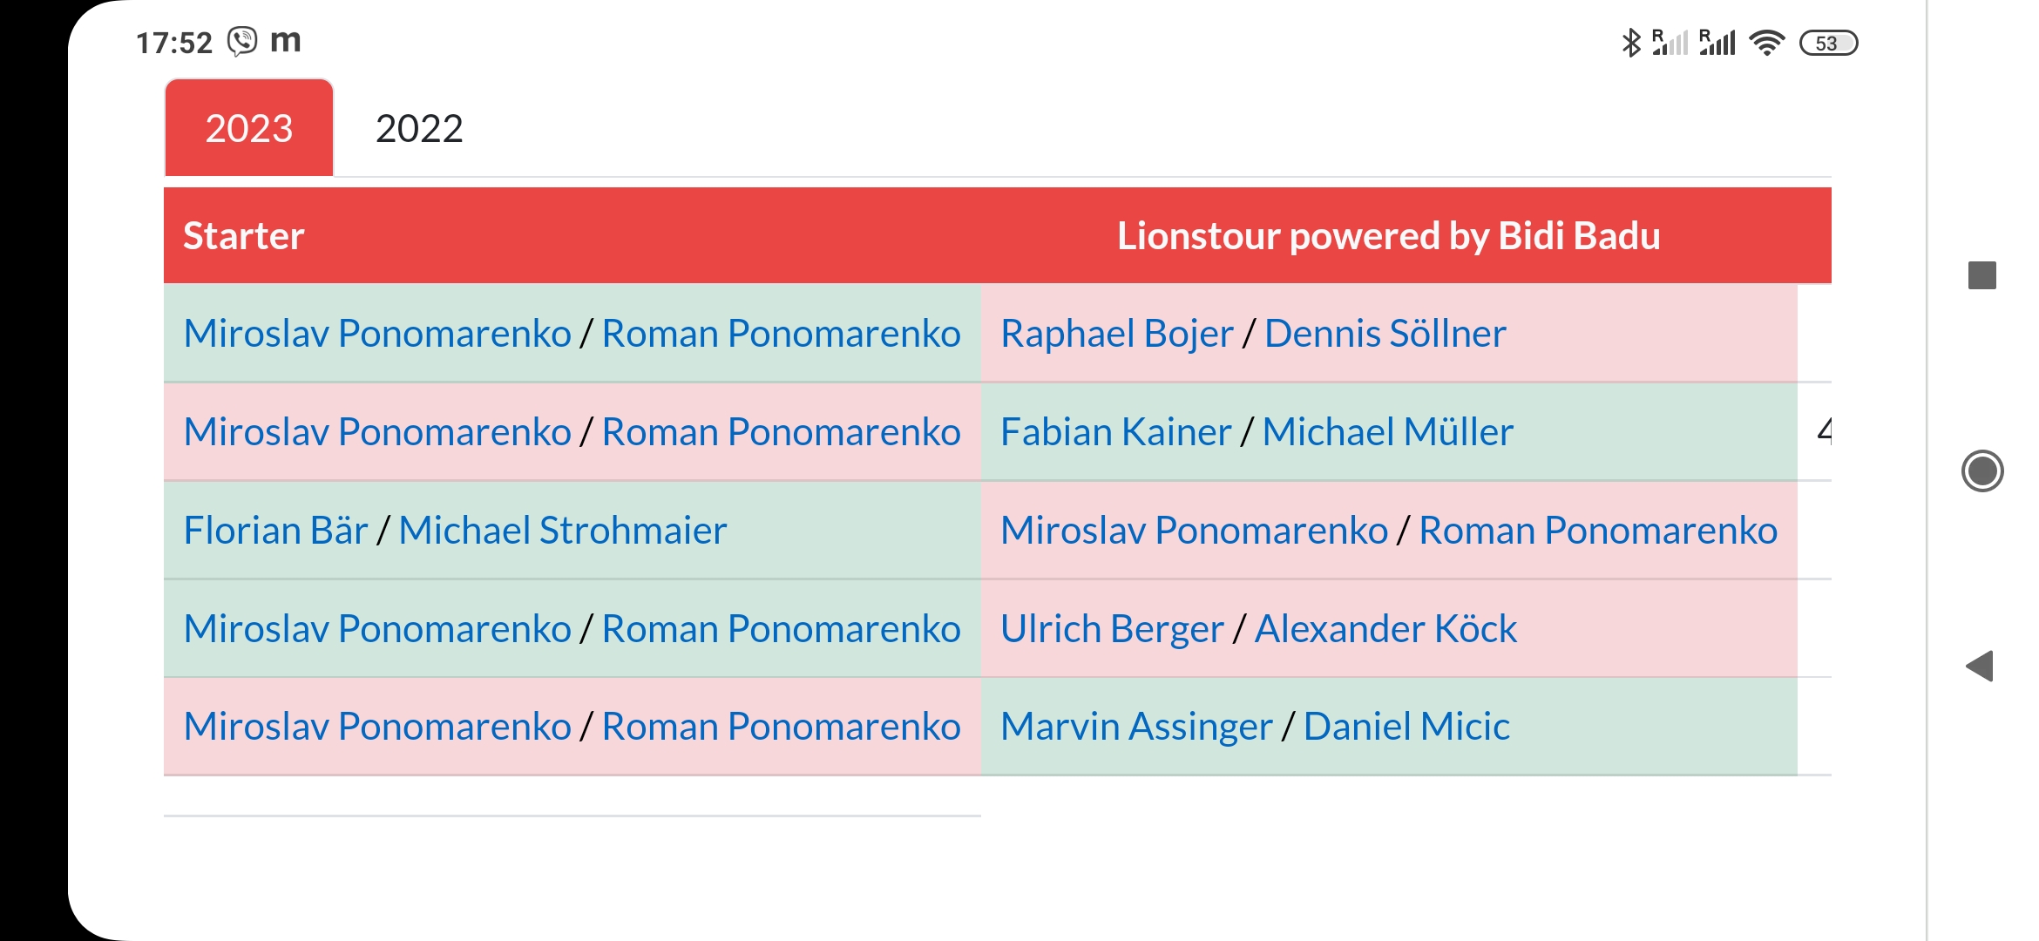Open Raphael Bojer player link

(1117, 334)
